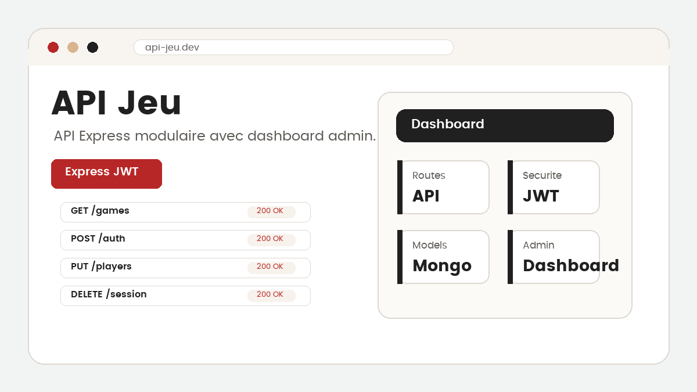This screenshot has width=697, height=392.
Task: Select the Routes API card
Action: coord(443,187)
